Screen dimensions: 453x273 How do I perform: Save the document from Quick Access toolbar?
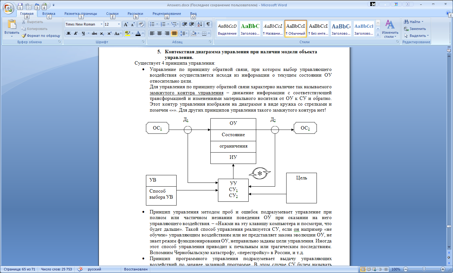tap(20, 5)
